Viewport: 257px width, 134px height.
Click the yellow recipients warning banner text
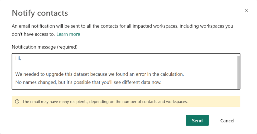tap(105, 101)
